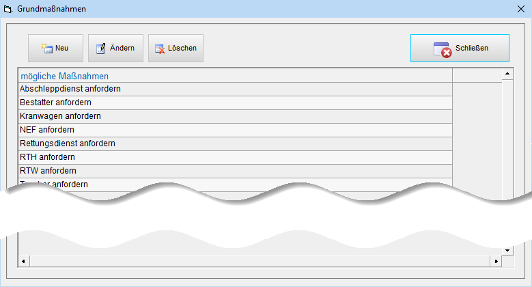Screen dimensions: 532x287
Task: Click the horizontal scrollbar track
Action: point(260,262)
